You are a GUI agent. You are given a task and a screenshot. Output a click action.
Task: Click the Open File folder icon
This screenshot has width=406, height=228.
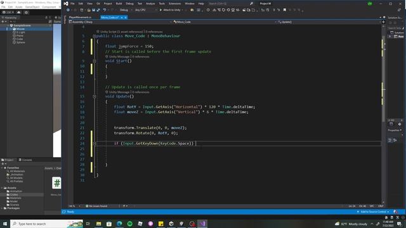(89, 10)
